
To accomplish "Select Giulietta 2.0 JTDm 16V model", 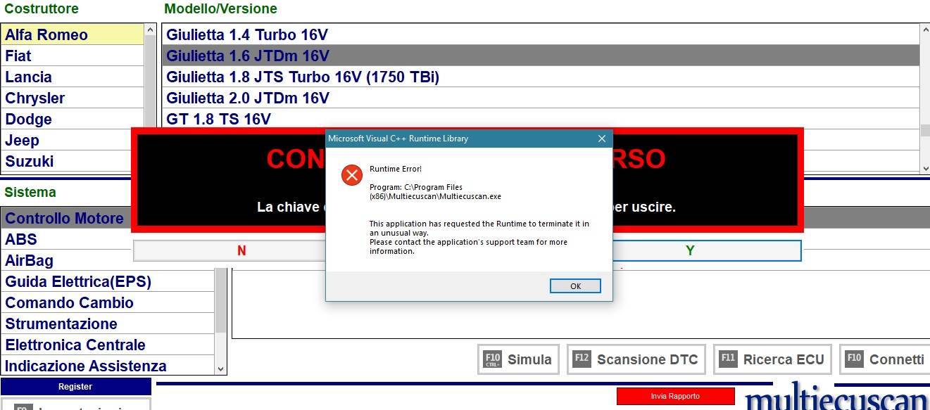I will click(x=541, y=98).
